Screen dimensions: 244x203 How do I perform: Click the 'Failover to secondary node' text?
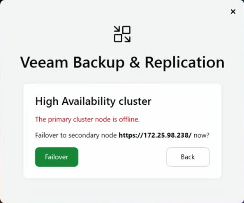76,135
